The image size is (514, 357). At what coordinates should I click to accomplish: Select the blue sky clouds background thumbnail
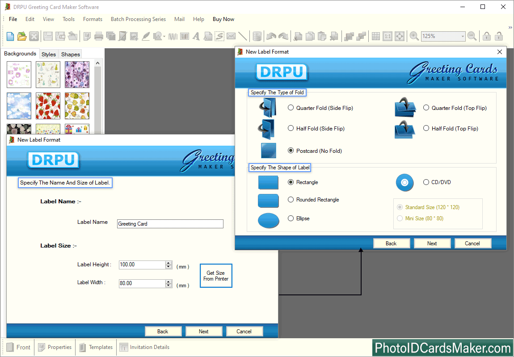pos(19,105)
